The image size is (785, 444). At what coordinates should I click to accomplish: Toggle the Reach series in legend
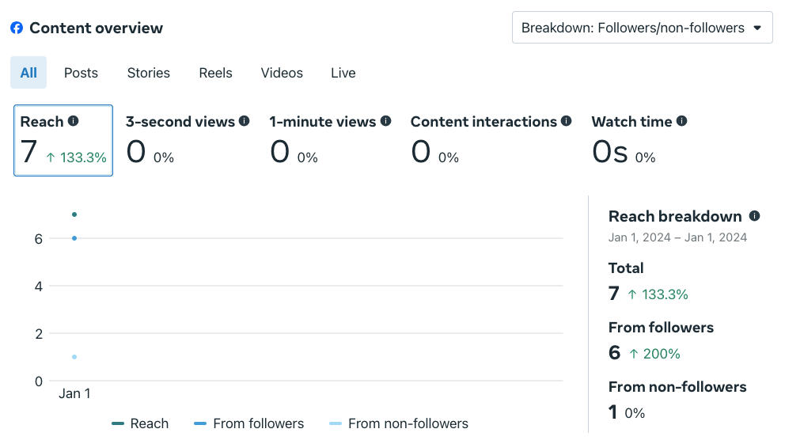[x=141, y=423]
